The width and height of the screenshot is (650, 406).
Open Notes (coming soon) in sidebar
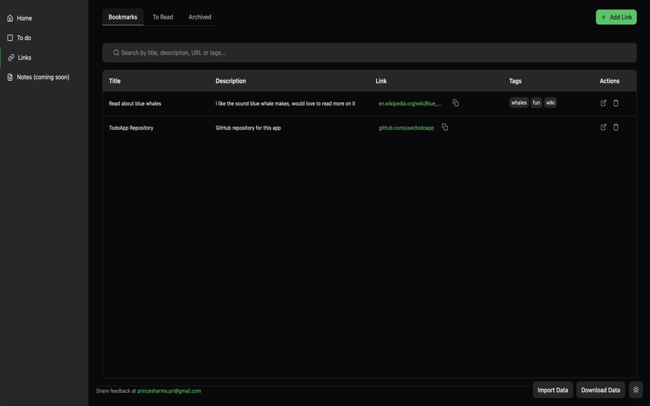[x=44, y=77]
